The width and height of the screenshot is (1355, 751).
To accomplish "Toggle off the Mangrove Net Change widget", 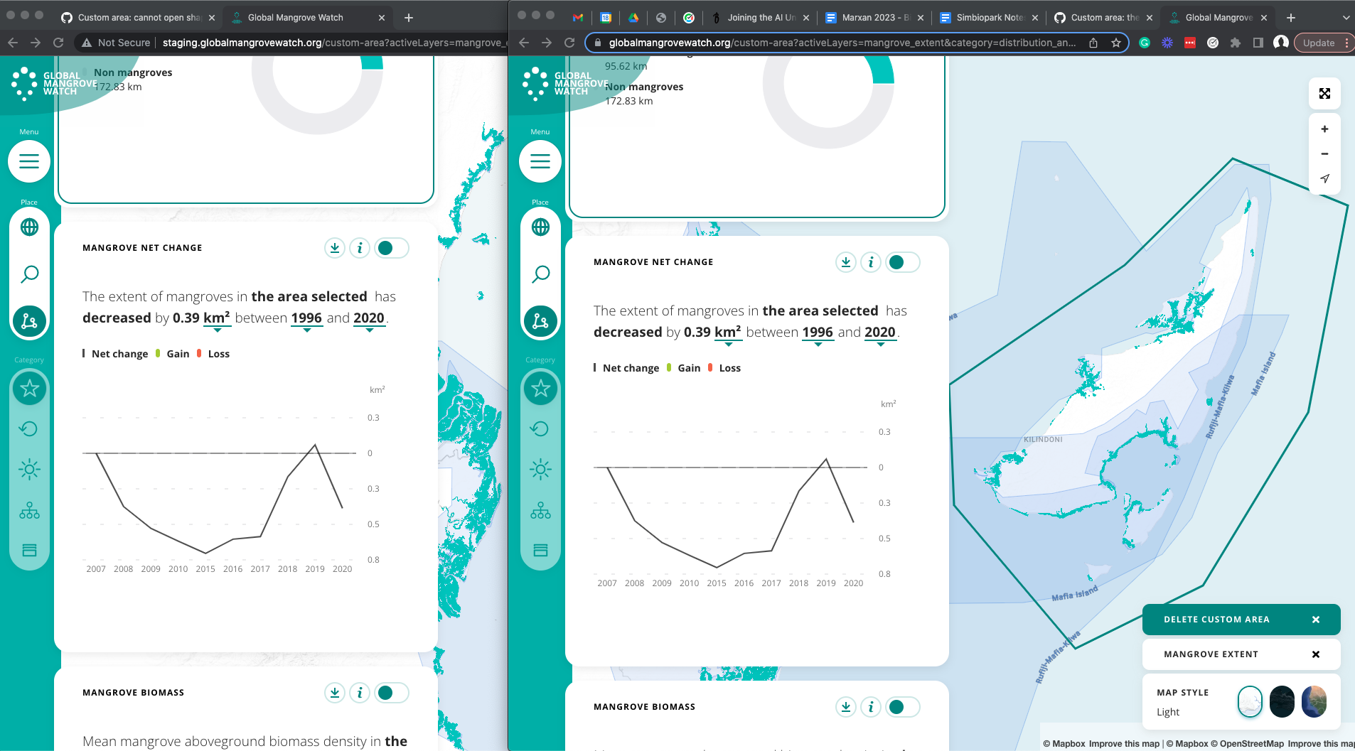I will coord(901,261).
